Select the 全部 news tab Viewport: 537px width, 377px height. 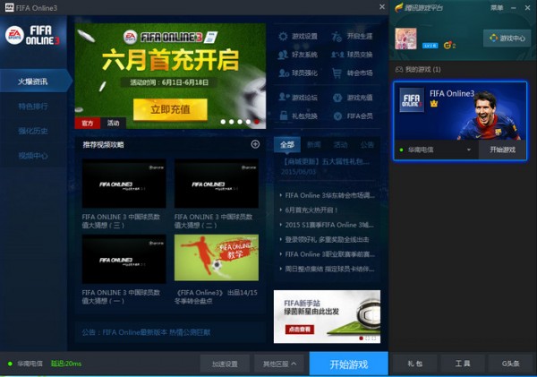tap(287, 145)
